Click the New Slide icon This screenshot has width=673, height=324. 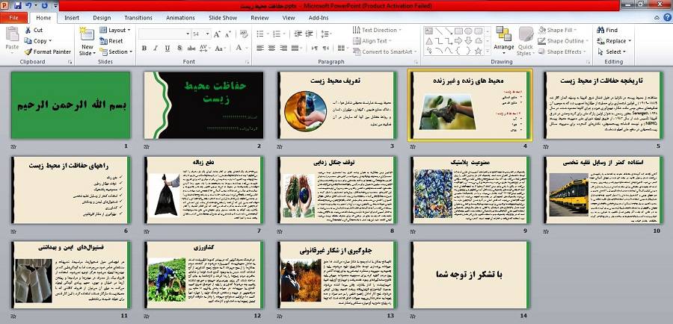click(x=87, y=34)
